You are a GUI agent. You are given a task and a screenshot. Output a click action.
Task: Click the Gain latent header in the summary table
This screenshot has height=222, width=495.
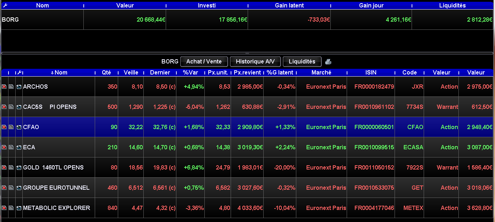[290, 5]
